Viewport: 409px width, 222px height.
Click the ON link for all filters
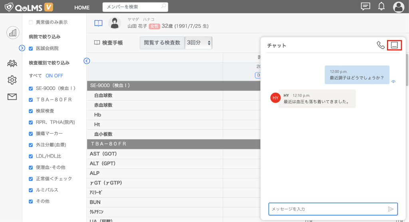click(49, 76)
